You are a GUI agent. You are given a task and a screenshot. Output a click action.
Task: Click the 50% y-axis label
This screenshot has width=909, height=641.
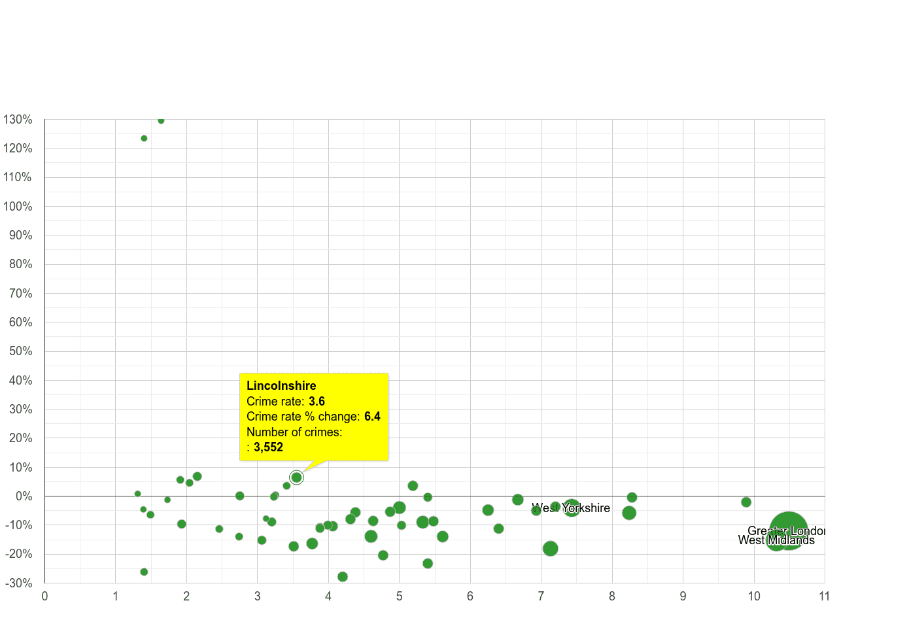[x=20, y=351]
